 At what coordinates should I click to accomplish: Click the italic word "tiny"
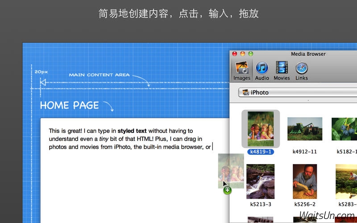point(104,139)
